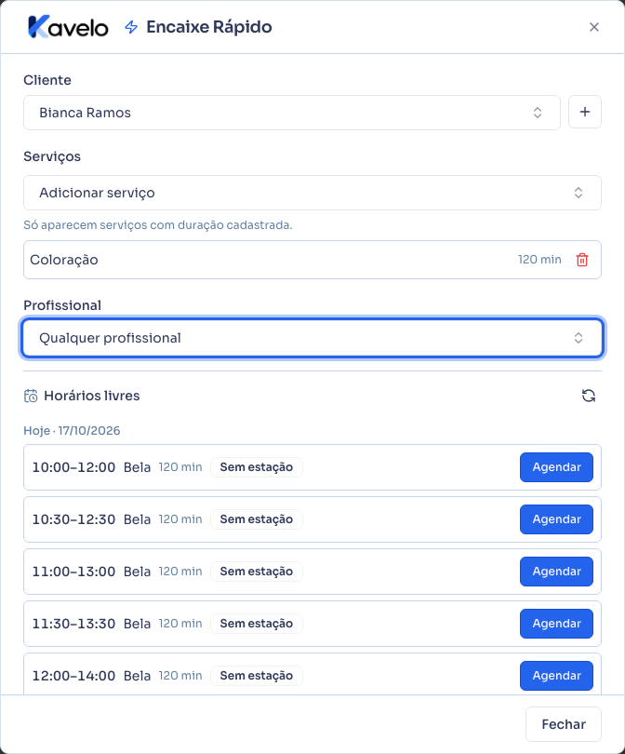The height and width of the screenshot is (754, 625).
Task: Click the 10:30–12:30 time text
Action: point(73,519)
